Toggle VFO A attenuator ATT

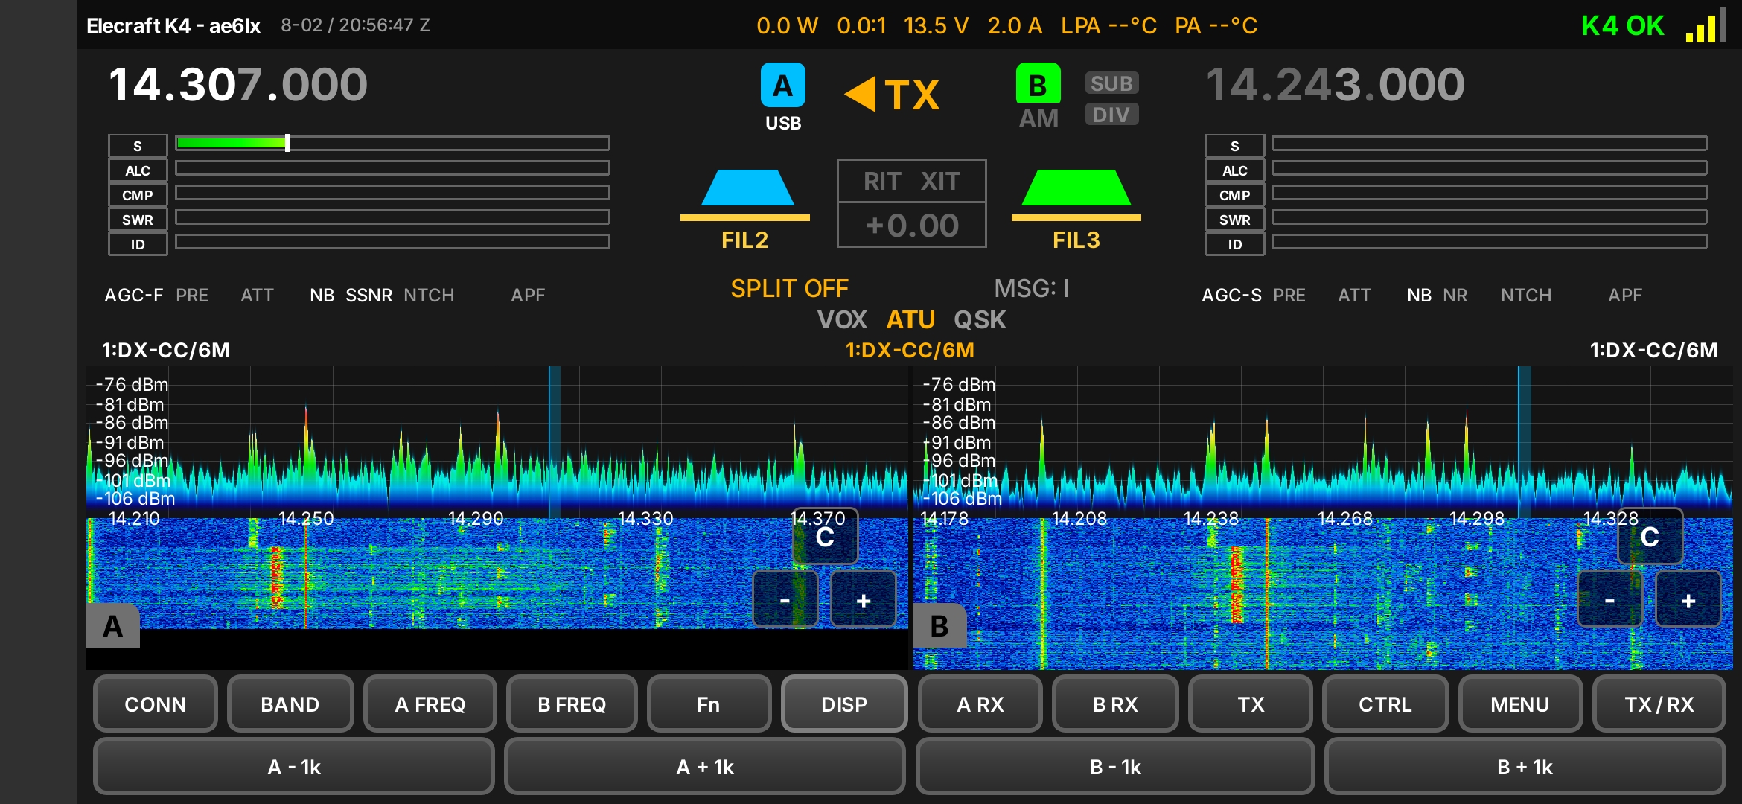tap(257, 296)
